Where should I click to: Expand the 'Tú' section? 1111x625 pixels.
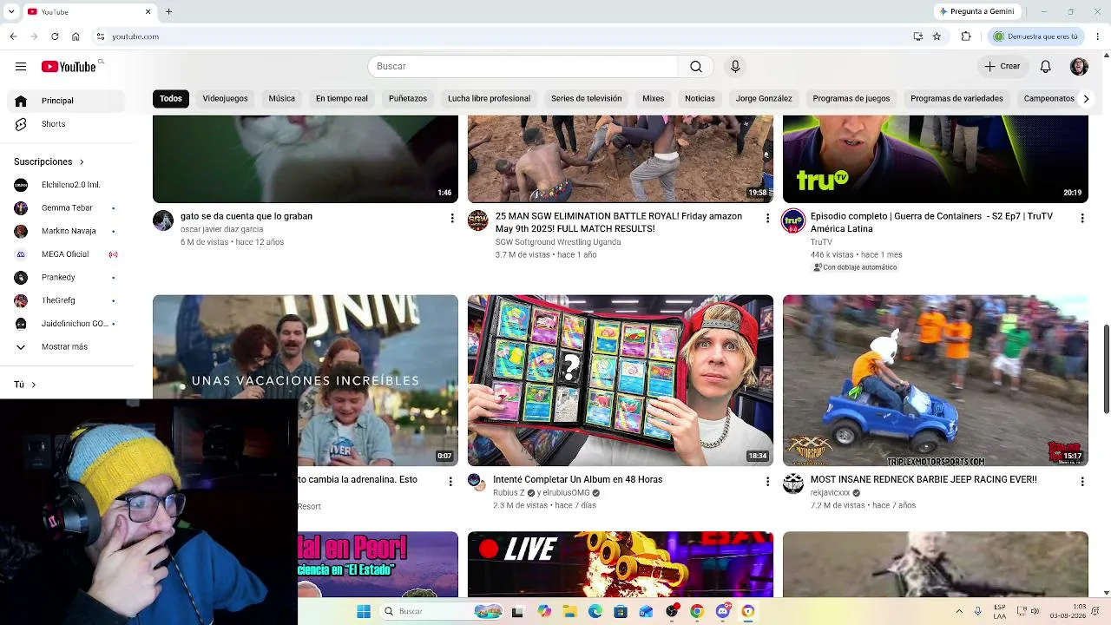tap(25, 385)
